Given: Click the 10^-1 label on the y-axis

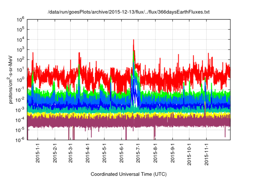Looking at the screenshot, I should point(20,90).
